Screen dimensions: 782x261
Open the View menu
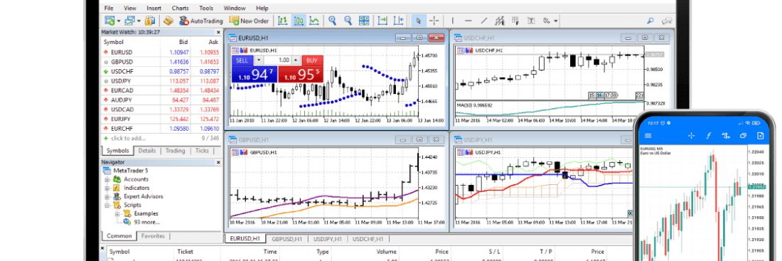point(129,8)
